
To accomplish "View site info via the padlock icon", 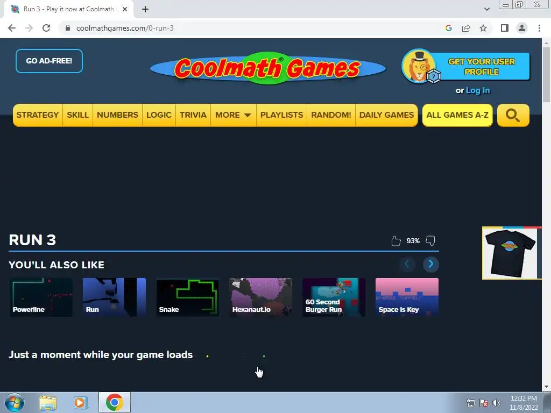I will click(x=68, y=28).
